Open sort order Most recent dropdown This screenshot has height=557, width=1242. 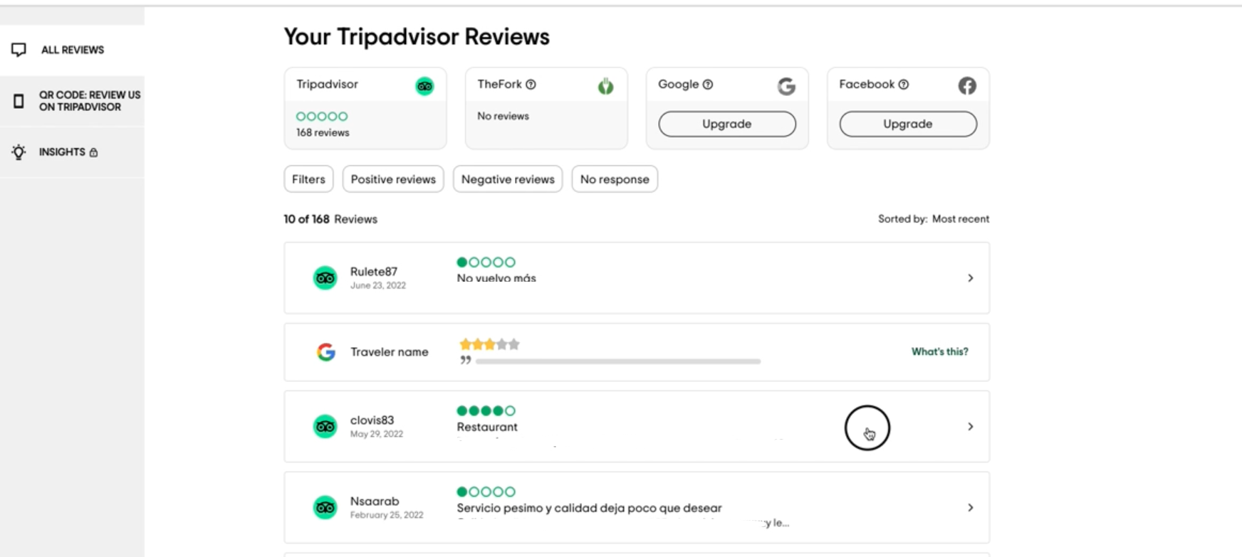click(960, 219)
